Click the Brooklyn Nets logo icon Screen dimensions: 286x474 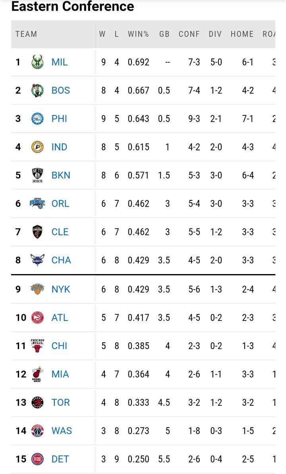tap(37, 175)
